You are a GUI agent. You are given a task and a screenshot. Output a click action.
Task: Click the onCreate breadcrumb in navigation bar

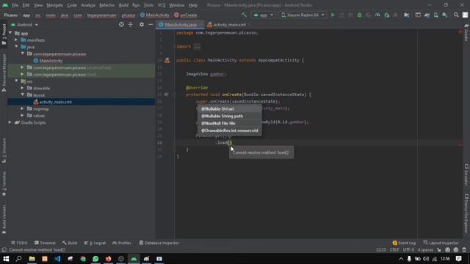click(x=186, y=15)
